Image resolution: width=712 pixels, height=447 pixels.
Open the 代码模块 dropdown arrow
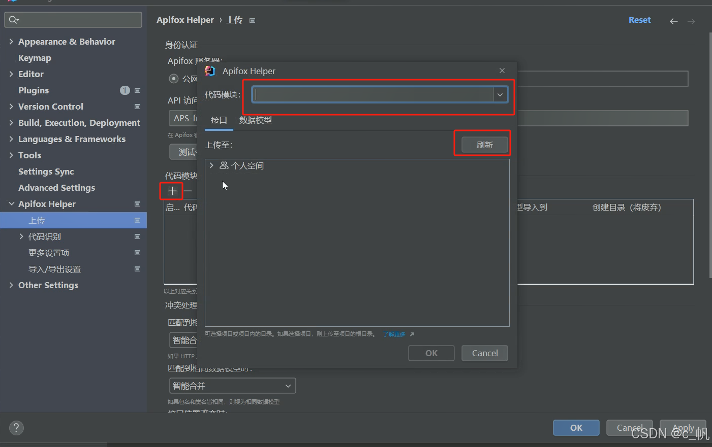pos(500,94)
